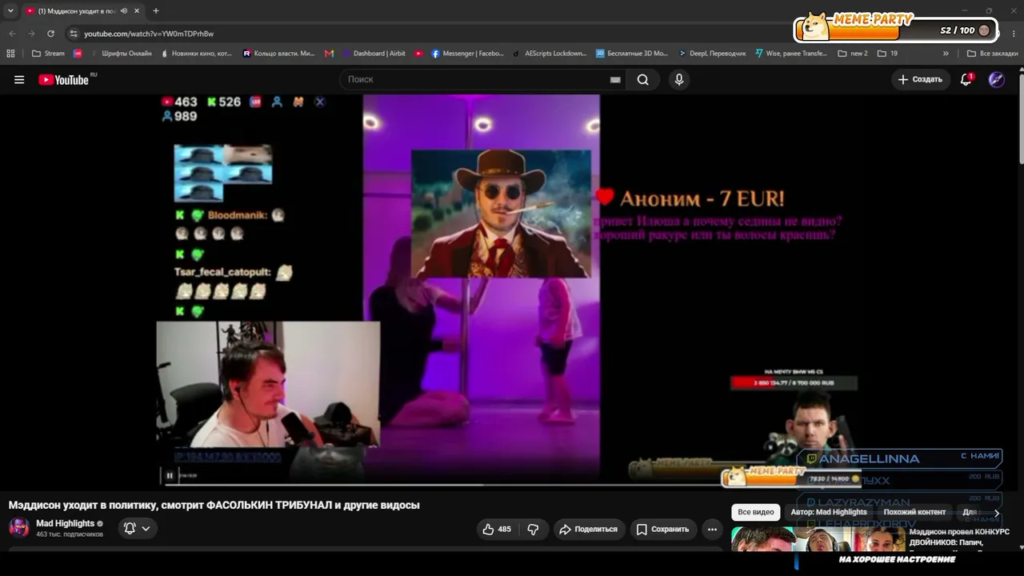Screen dimensions: 1024x576
Task: Open the Кольцо власти bookmark
Action: (278, 54)
